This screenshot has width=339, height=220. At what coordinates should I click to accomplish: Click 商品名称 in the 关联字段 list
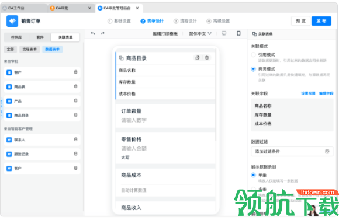(x=263, y=106)
